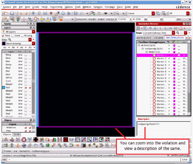The height and width of the screenshot is (164, 193).
Task: Switch to the CAS (0/0) tab
Action: tap(158, 38)
